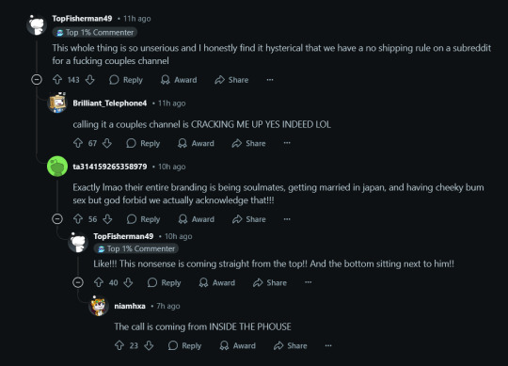Share Brilliant_Telephone4's comment
Screen dimensions: 508x366
coord(248,143)
